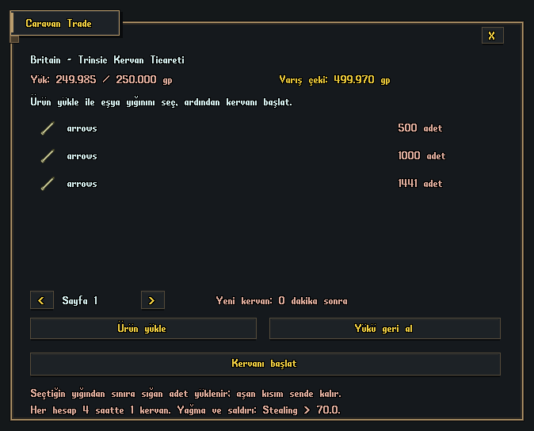The image size is (534, 431).
Task: Click the Sayfa 1 page label
Action: 80,300
